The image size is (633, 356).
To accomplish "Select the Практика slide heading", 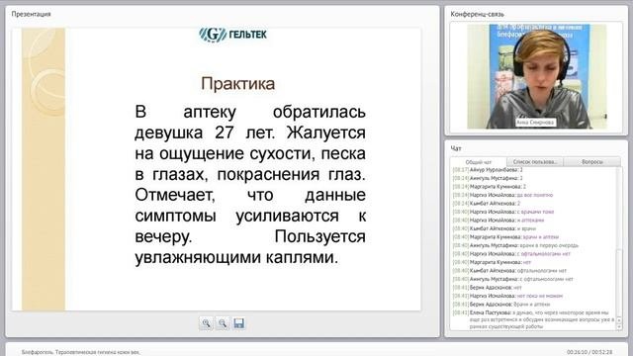I will point(237,83).
